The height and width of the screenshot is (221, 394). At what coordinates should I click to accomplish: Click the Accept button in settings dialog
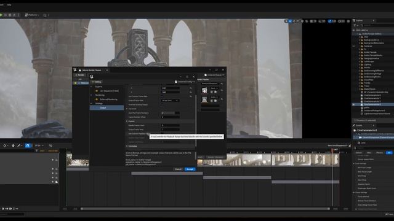click(x=190, y=169)
